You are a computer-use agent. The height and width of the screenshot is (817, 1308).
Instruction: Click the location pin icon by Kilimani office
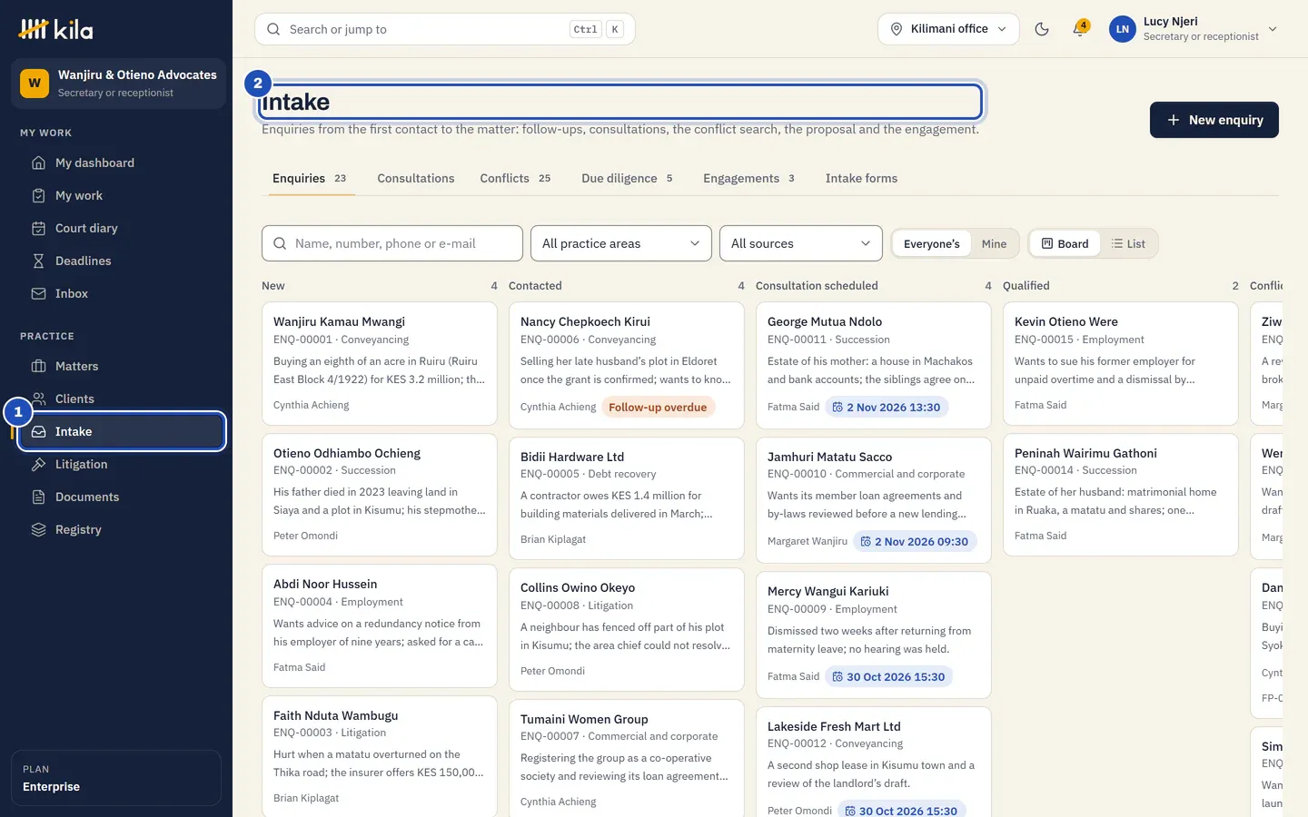coord(897,29)
